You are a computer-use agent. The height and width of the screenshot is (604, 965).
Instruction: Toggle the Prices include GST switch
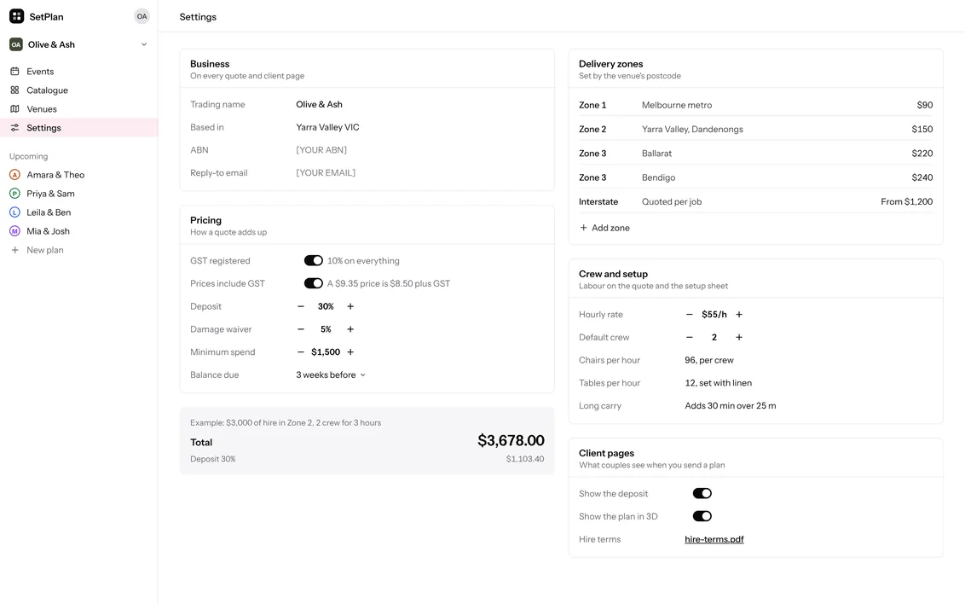(313, 283)
